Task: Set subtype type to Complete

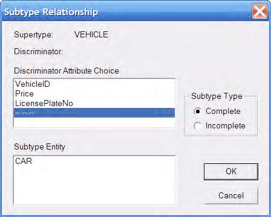Action: (197, 111)
